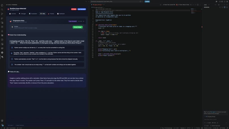Viewport: 229px width, 129px height.
Task: Select answer B about "freefree" string
Action: 47,53
